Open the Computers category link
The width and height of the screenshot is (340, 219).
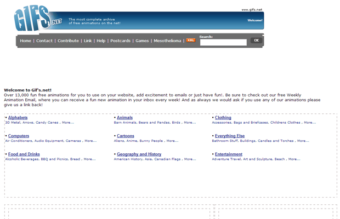pyautogui.click(x=19, y=136)
